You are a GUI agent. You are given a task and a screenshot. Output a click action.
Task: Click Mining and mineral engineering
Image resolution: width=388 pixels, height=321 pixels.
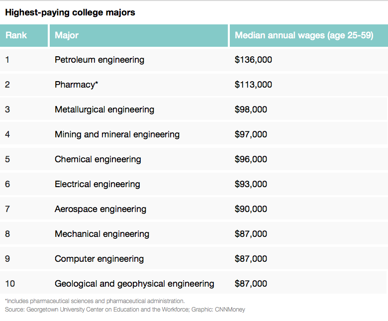(117, 134)
